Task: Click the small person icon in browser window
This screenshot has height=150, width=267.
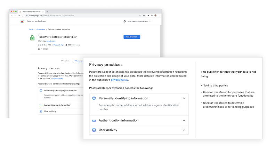Action: click(41, 91)
